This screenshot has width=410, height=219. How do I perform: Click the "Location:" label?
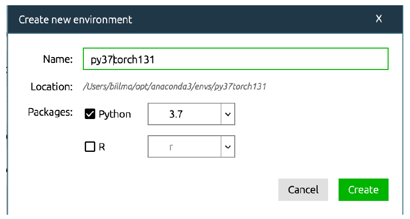point(51,87)
